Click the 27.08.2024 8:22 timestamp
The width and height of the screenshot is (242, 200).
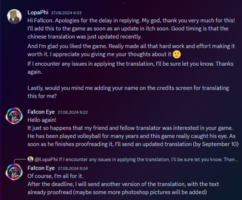pyautogui.click(x=72, y=112)
